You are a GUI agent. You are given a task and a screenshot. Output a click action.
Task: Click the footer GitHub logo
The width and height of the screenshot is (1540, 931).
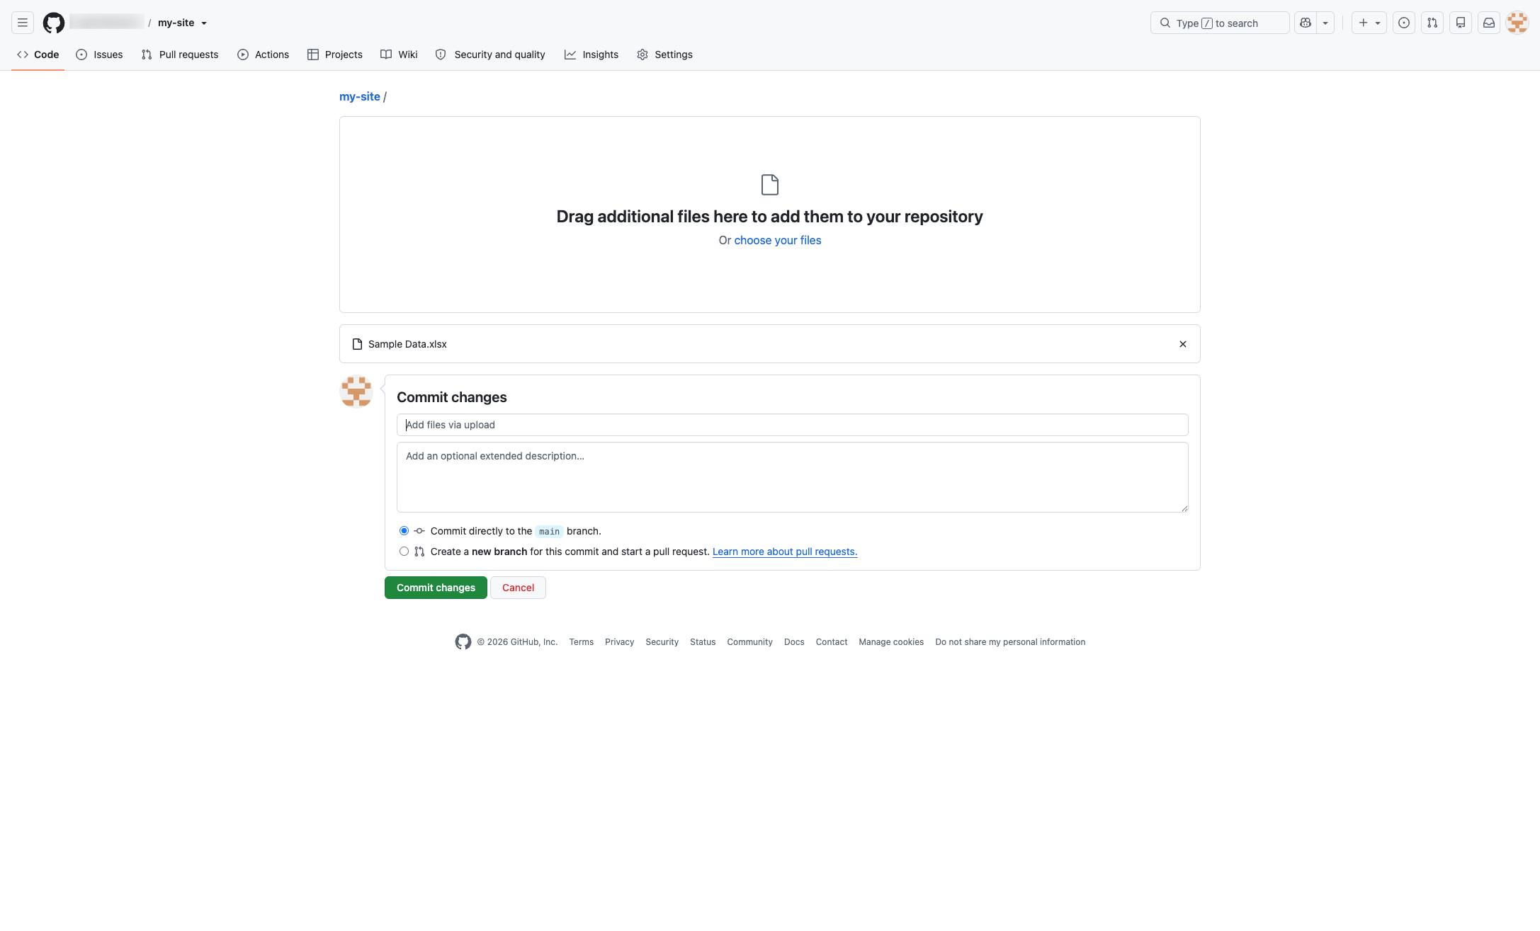[463, 642]
